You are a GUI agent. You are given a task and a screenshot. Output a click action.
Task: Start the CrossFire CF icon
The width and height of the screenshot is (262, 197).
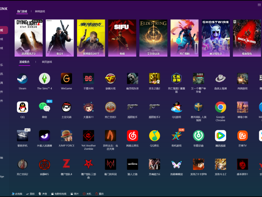point(111,78)
